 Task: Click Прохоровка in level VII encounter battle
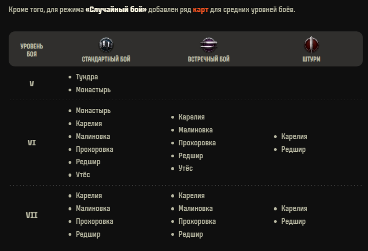click(x=197, y=221)
